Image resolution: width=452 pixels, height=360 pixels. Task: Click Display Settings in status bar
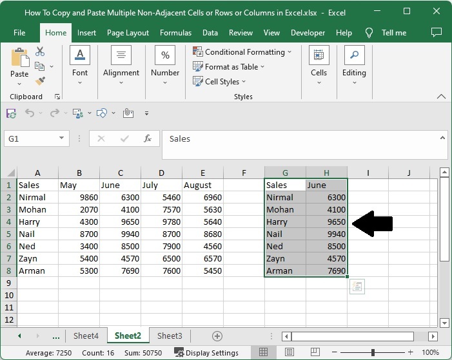click(x=206, y=353)
